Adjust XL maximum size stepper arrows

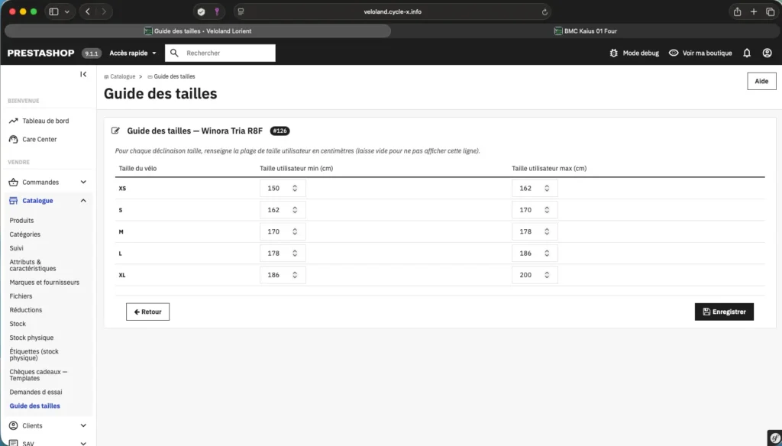[547, 275]
